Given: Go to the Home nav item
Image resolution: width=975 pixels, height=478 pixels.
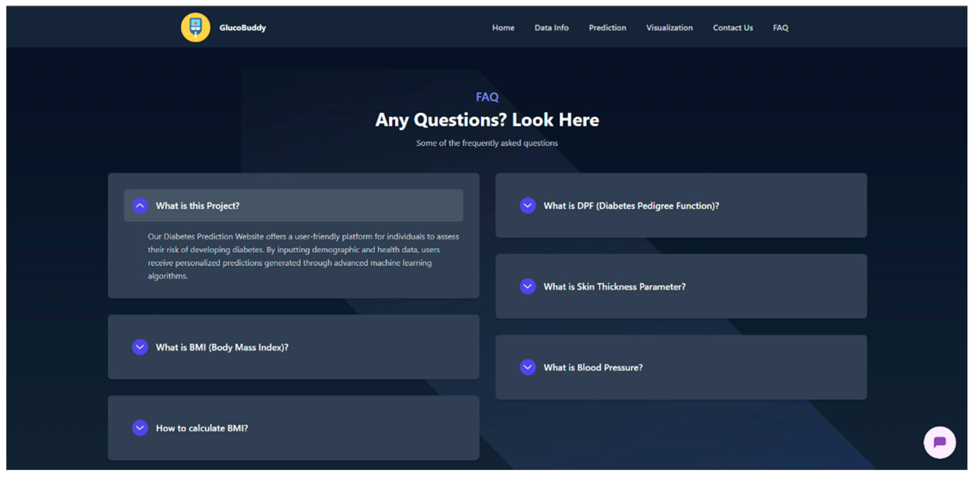Looking at the screenshot, I should 503,28.
